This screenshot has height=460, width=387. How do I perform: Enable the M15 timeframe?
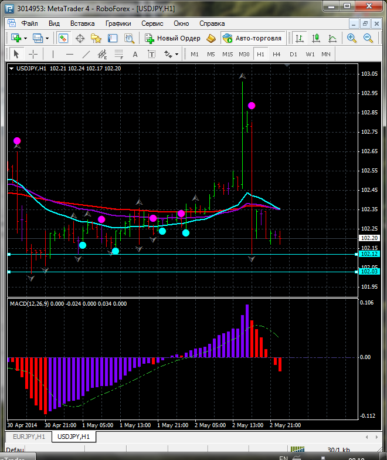[228, 54]
